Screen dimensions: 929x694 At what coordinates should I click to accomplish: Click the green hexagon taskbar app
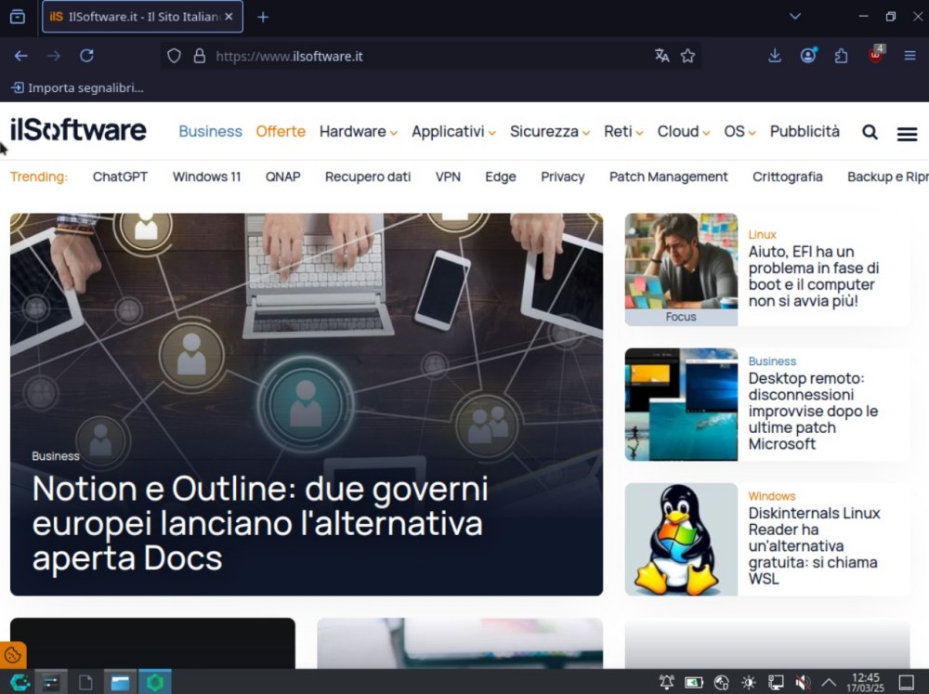[155, 683]
